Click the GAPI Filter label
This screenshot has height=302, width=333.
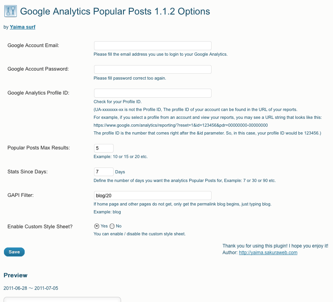(21, 195)
